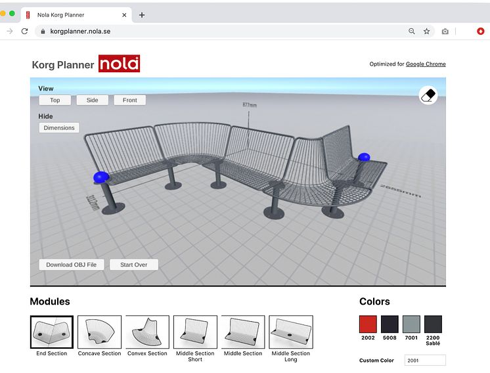Click the right blue sphere handle on the bench
490x373 pixels.
[x=364, y=158]
